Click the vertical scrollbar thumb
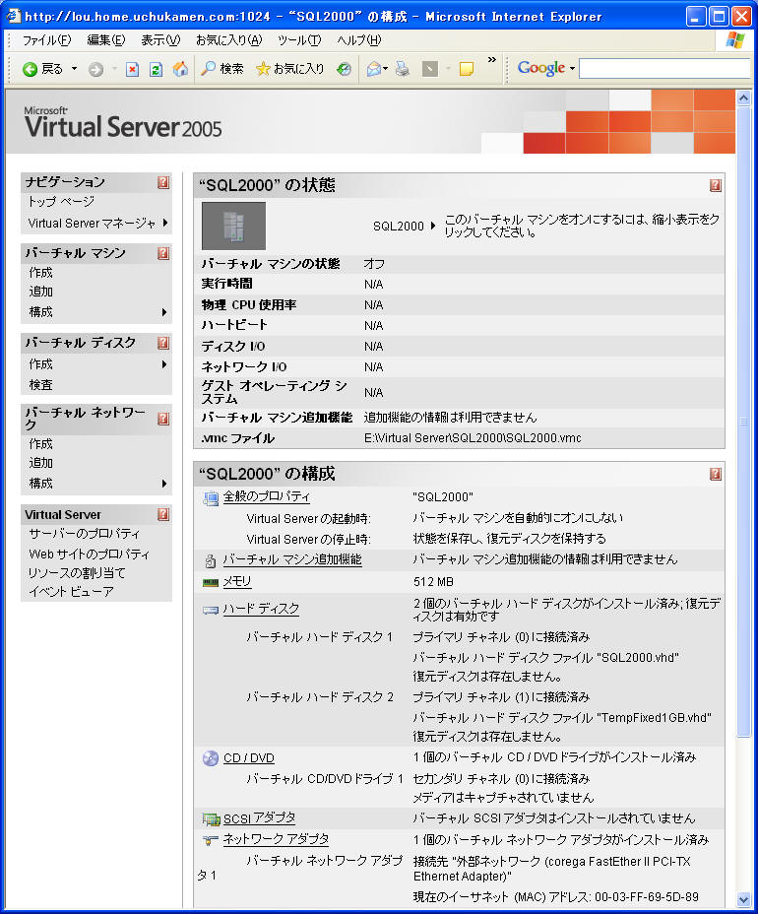 tap(743, 422)
